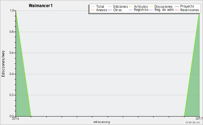Click the purple Otros legend line
The image size is (203, 125).
pos(110,10)
